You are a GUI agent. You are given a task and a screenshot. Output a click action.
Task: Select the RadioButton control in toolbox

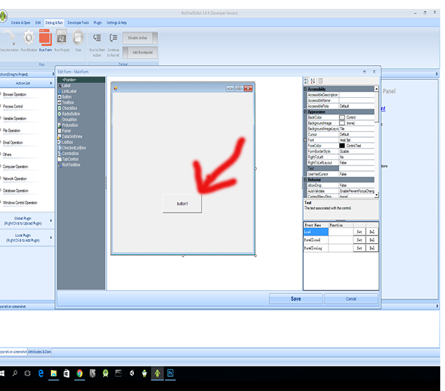(x=71, y=113)
